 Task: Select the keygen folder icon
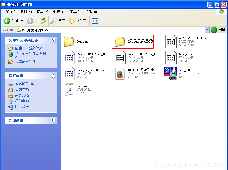69,42
